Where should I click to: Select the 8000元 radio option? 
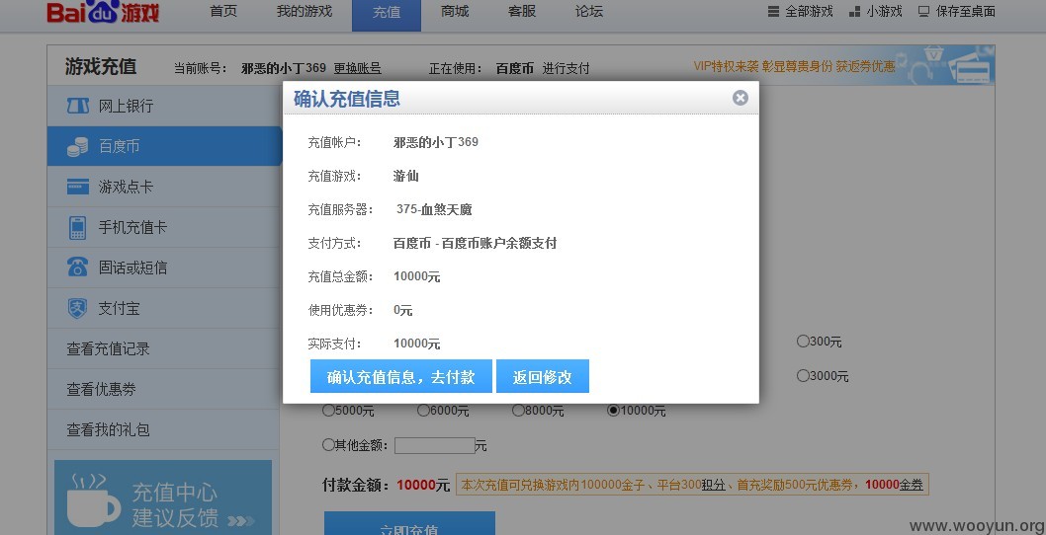coord(518,411)
